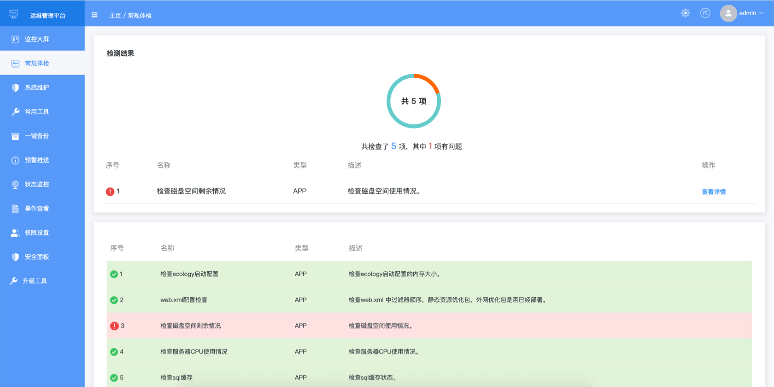The width and height of the screenshot is (774, 387).
Task: Click the green check icon for web.xml配置检查
Action: point(114,300)
